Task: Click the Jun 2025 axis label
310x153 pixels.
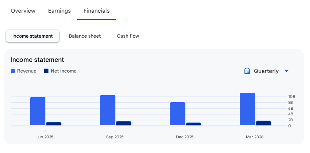Action: pos(45,137)
